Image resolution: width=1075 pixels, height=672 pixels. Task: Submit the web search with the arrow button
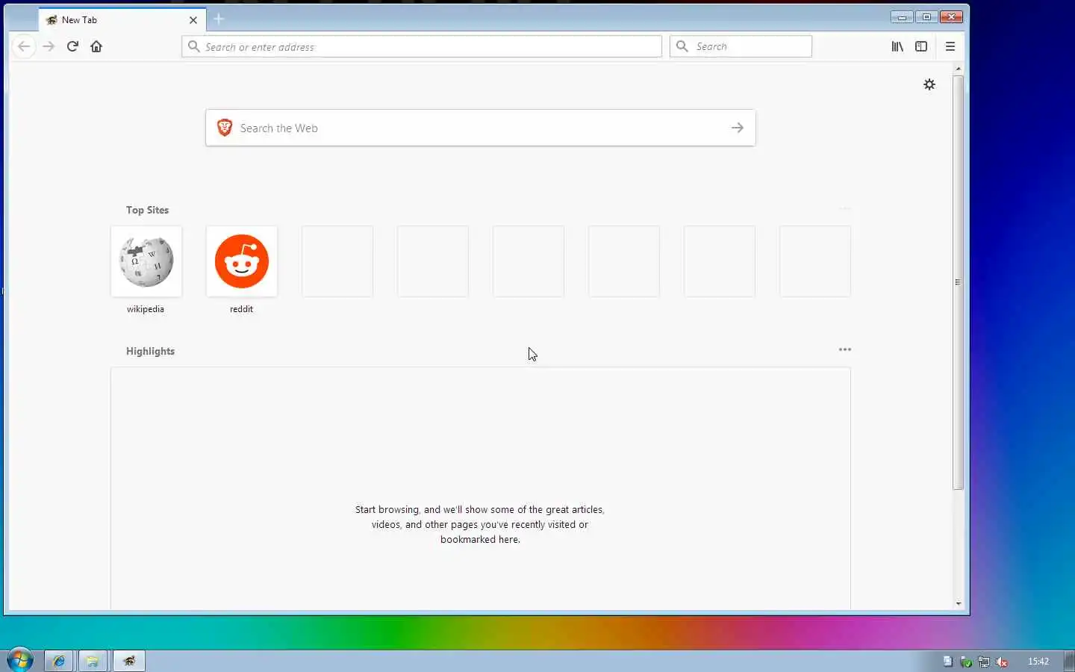pos(738,128)
